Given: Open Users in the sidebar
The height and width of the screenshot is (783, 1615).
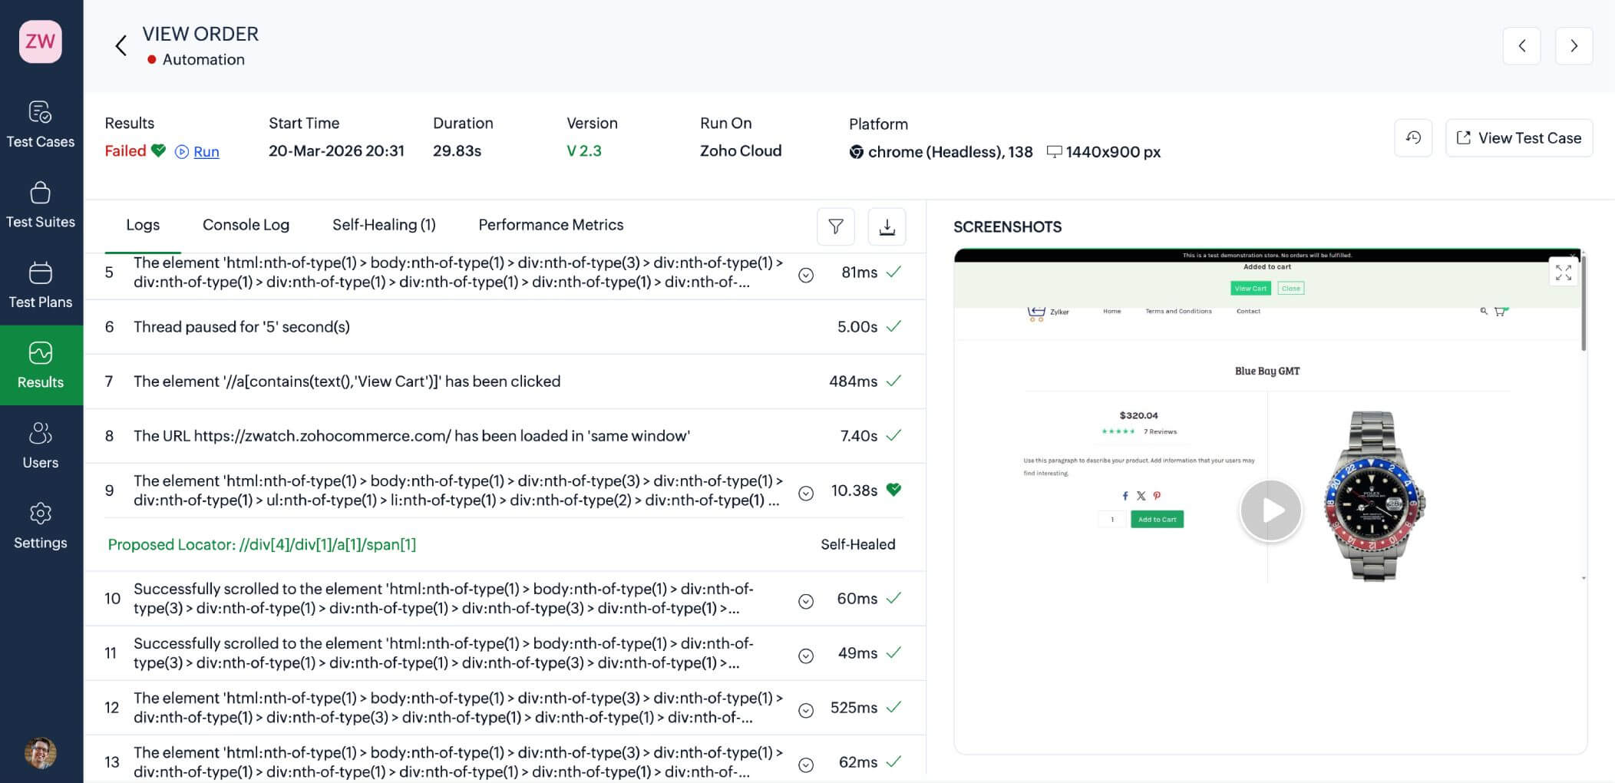Looking at the screenshot, I should pyautogui.click(x=41, y=445).
